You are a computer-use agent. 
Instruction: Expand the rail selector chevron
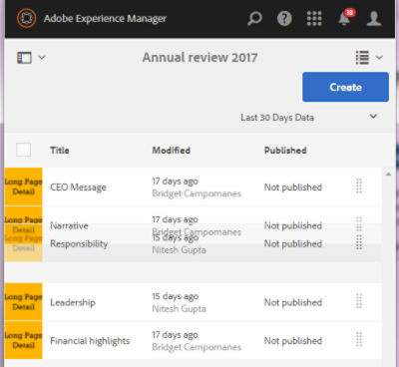click(x=42, y=58)
